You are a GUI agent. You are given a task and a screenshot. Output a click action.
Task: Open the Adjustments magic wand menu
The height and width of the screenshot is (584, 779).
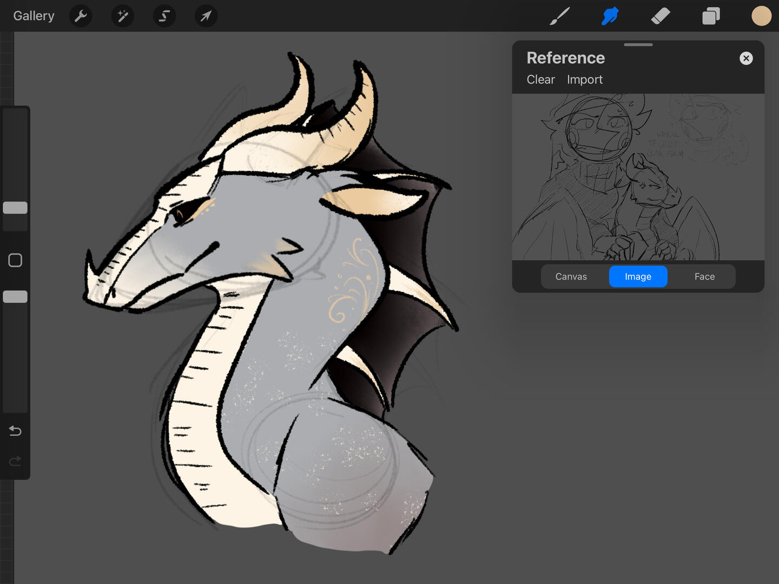coord(123,16)
